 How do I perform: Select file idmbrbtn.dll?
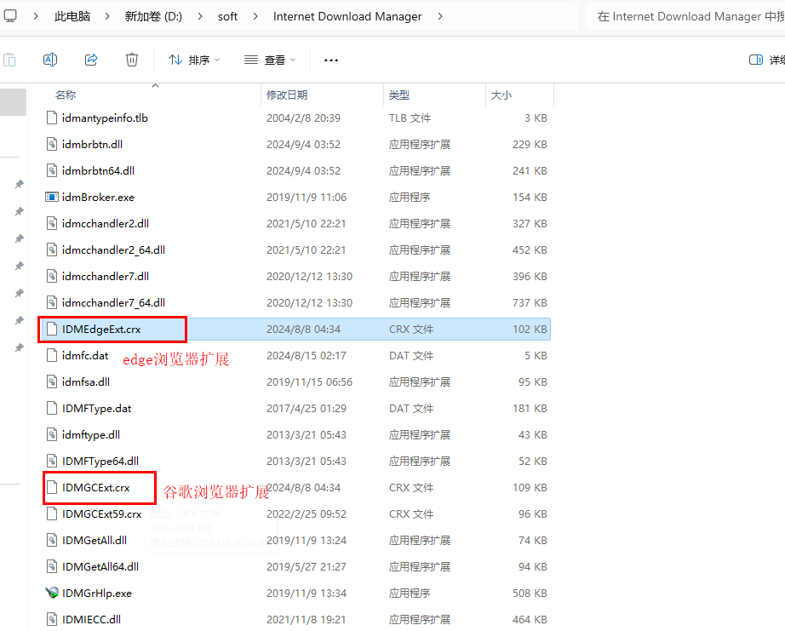92,144
